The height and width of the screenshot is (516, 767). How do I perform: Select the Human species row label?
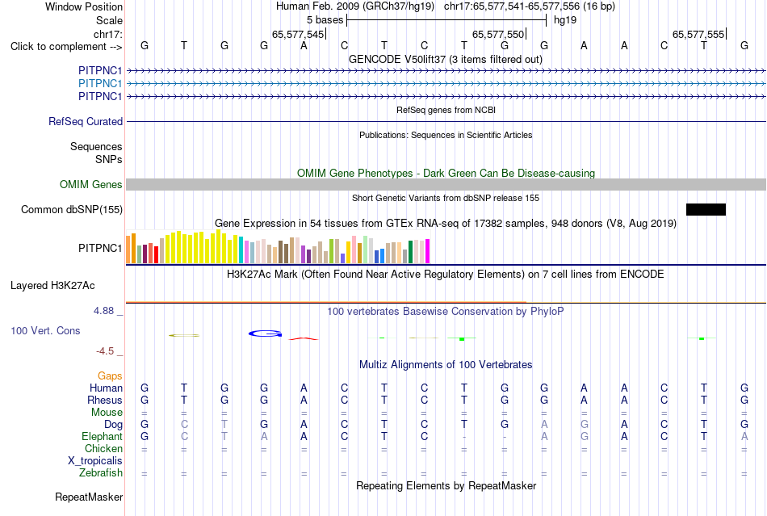pyautogui.click(x=106, y=388)
